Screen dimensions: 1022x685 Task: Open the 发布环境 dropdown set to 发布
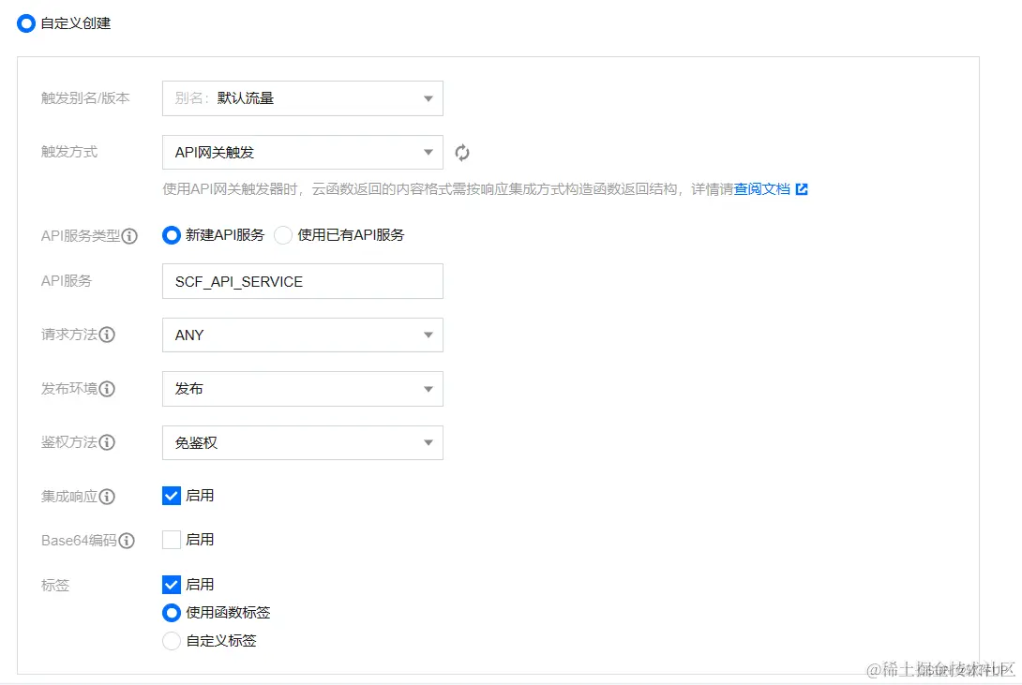(x=303, y=389)
